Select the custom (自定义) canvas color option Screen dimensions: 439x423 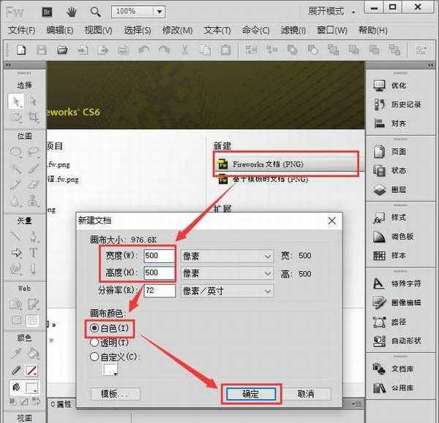pyautogui.click(x=94, y=357)
